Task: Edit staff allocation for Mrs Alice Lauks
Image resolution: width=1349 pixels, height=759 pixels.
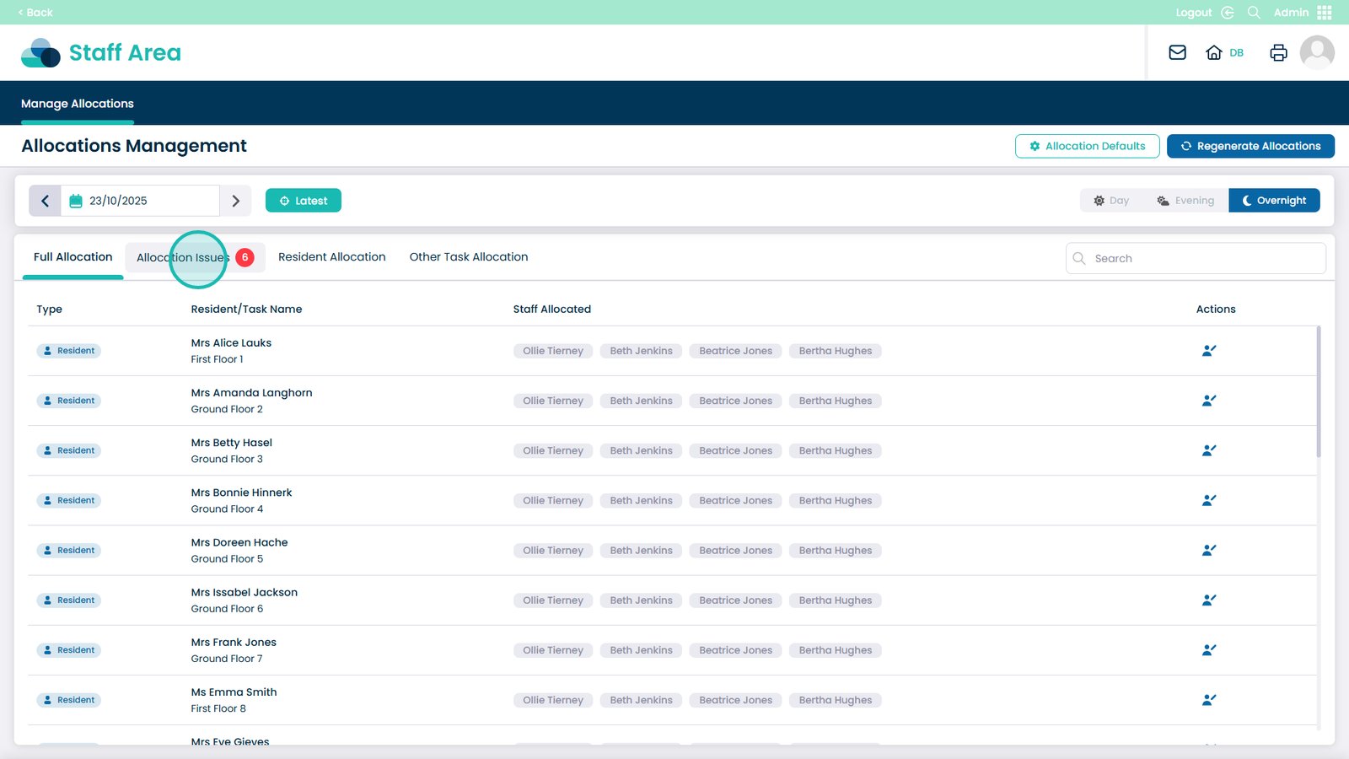Action: click(x=1208, y=351)
